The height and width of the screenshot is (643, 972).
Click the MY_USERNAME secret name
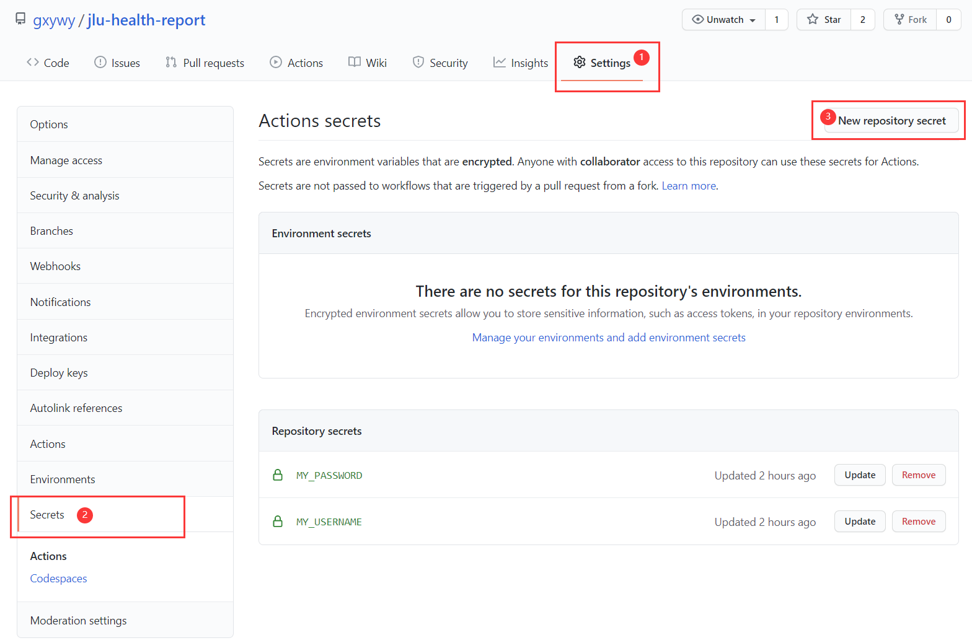tap(329, 522)
